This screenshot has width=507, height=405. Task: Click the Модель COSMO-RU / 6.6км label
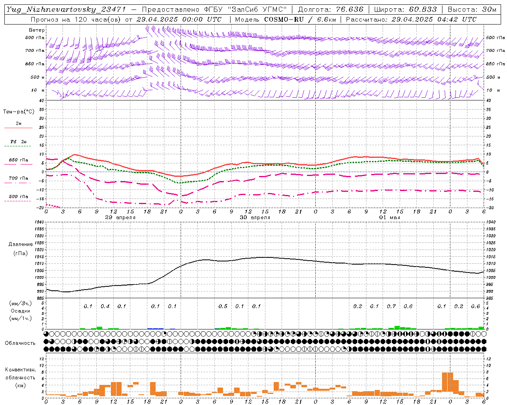tap(286, 19)
